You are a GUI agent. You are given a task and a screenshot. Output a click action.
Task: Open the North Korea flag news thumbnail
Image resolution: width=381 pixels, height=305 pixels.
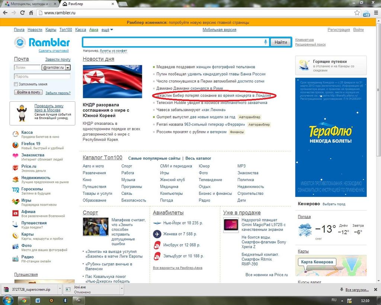(x=112, y=82)
